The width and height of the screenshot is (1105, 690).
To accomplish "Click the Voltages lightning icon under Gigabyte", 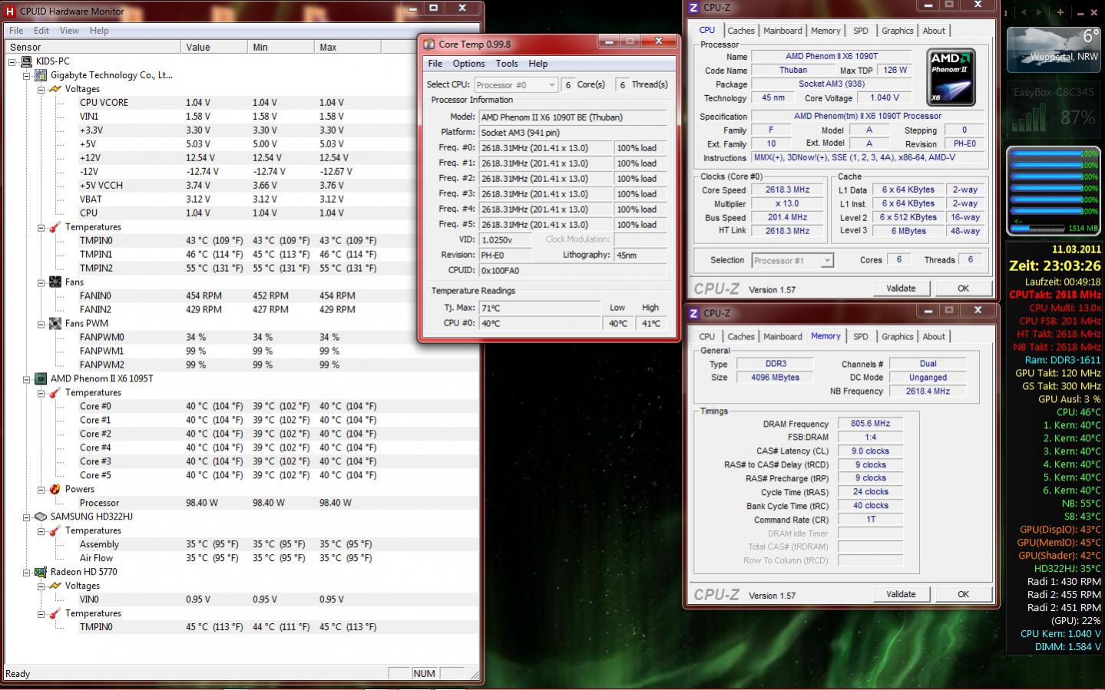I will point(55,89).
